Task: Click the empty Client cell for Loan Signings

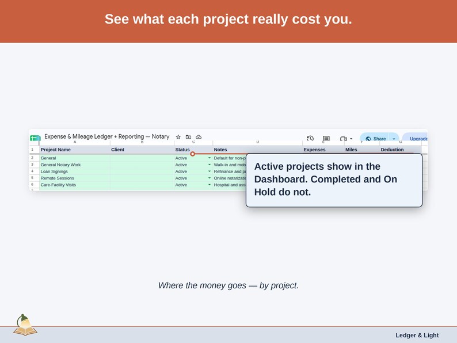Action: 142,171
